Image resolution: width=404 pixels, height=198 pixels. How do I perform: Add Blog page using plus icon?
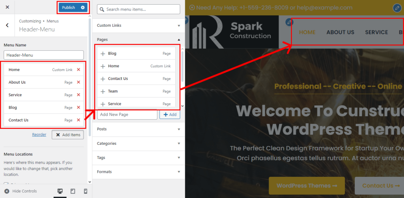103,54
